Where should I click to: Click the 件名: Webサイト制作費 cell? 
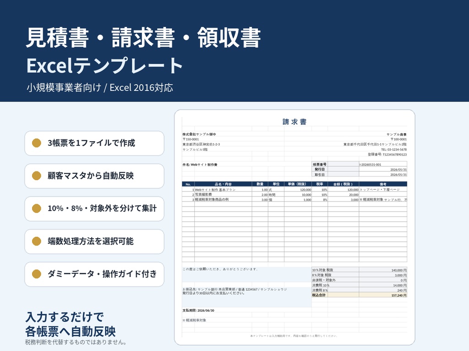[200, 165]
